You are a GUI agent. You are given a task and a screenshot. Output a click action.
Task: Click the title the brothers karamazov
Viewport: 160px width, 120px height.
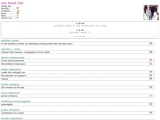(x=13, y=64)
